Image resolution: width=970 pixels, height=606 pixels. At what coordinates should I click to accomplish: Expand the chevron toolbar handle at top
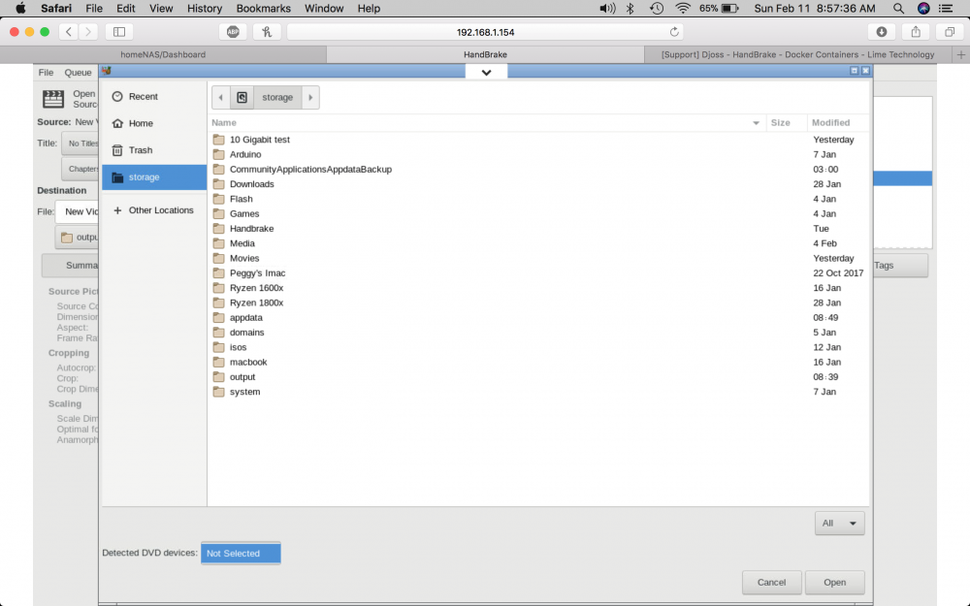(x=486, y=73)
